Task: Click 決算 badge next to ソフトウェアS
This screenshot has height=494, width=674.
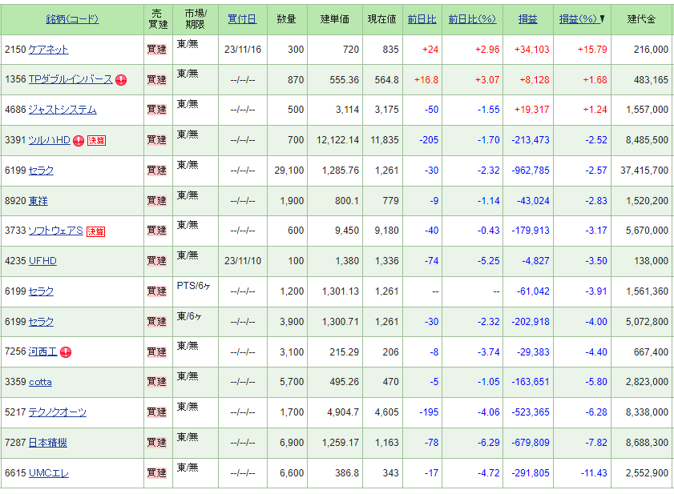Action: click(96, 231)
